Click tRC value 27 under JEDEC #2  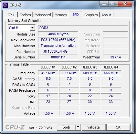coord(69,102)
